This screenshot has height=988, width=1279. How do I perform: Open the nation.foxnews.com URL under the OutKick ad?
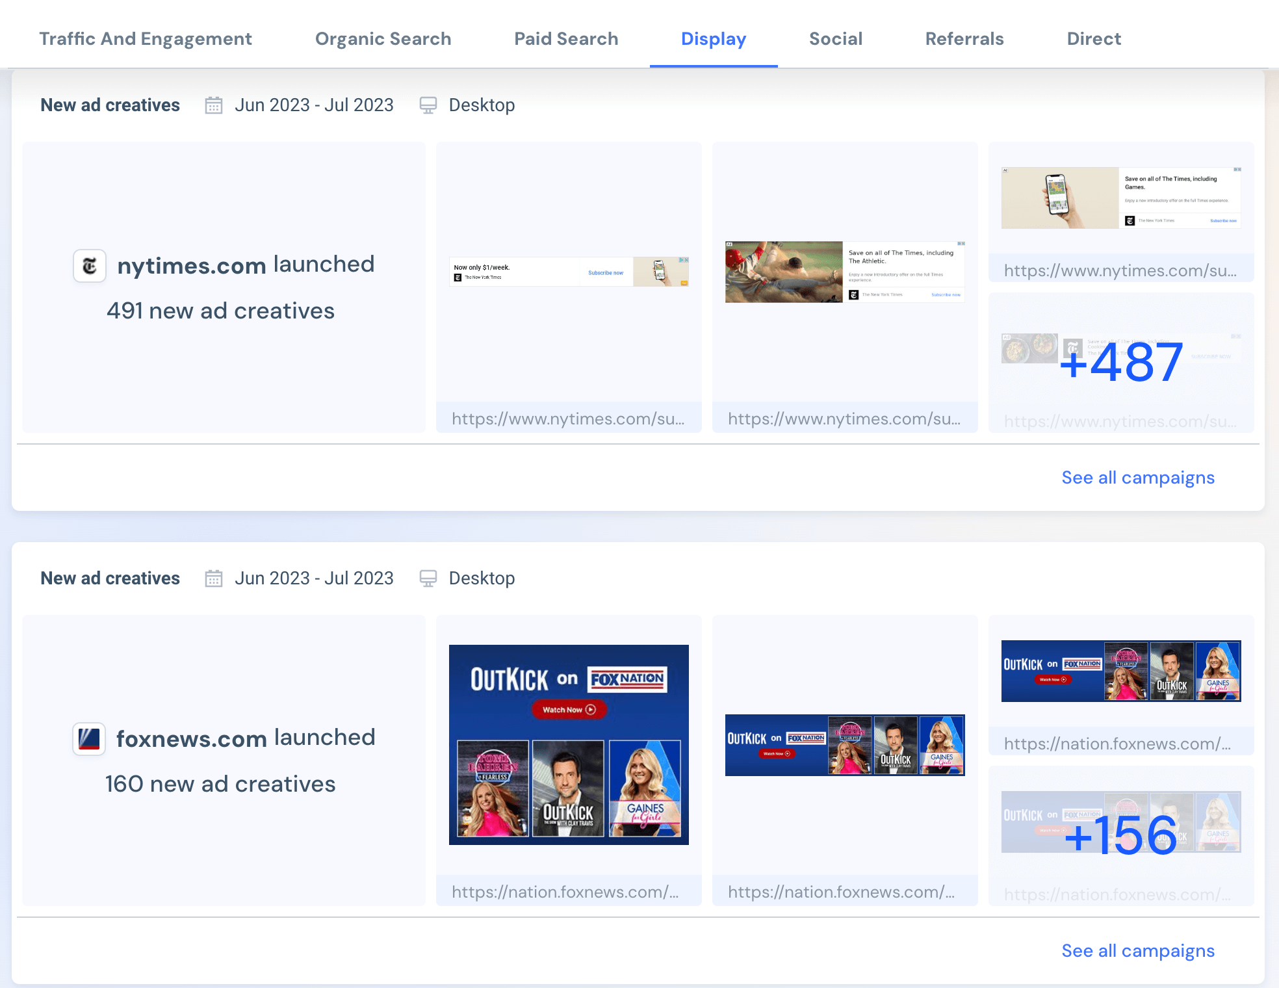click(x=569, y=892)
